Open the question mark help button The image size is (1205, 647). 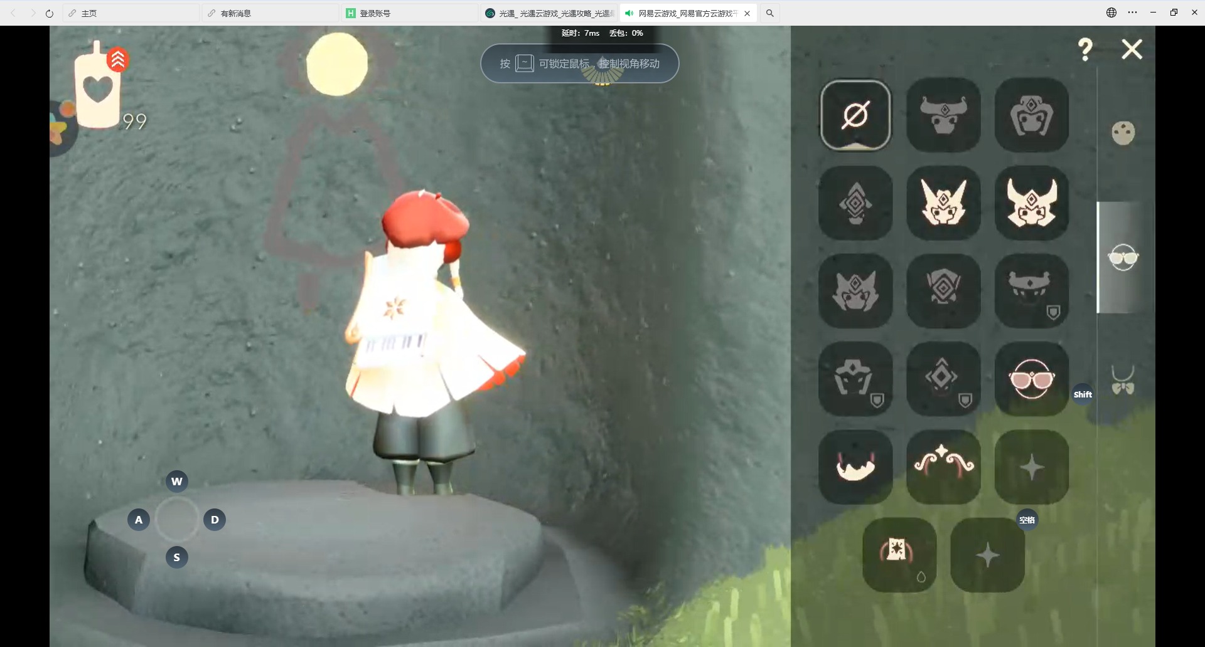pyautogui.click(x=1085, y=50)
